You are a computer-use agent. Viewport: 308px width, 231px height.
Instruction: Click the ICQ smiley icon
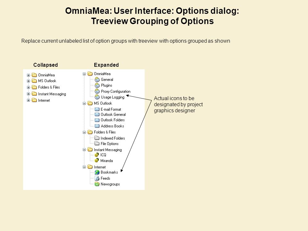point(97,155)
